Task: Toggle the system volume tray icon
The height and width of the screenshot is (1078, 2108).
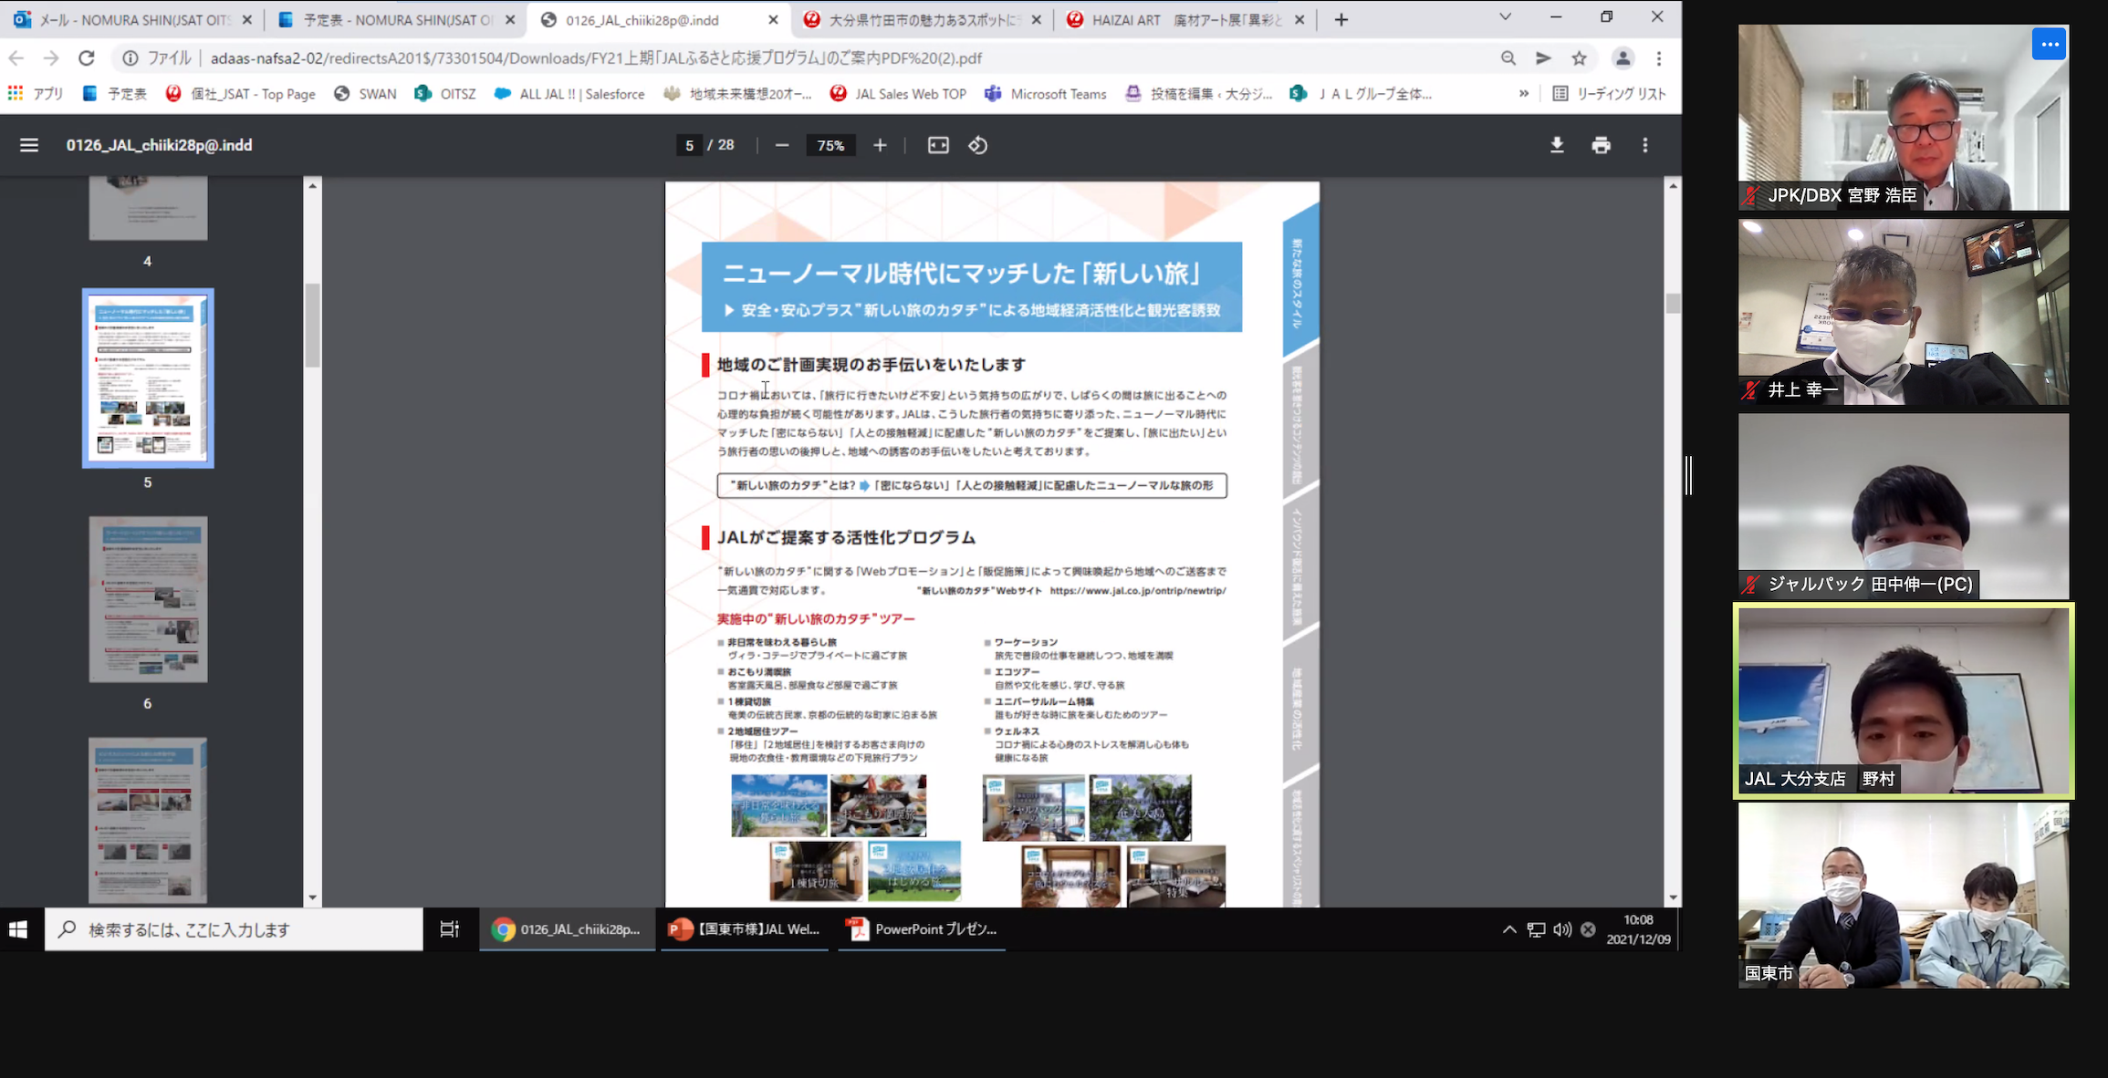Action: (1562, 929)
